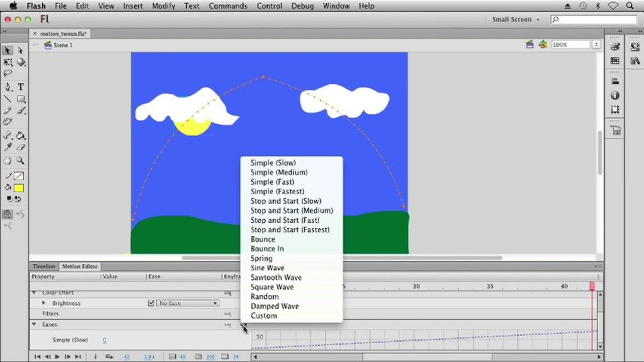Click the 100% zoom field

click(x=570, y=45)
